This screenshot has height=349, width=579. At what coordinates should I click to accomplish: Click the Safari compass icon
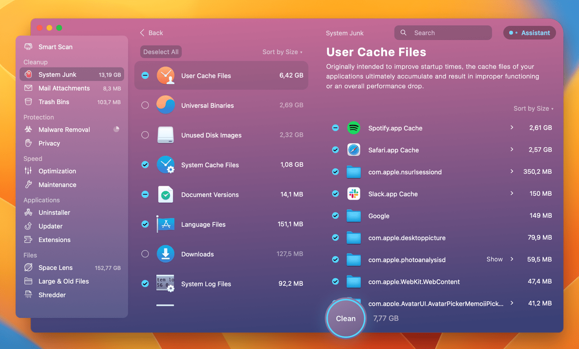click(x=354, y=150)
